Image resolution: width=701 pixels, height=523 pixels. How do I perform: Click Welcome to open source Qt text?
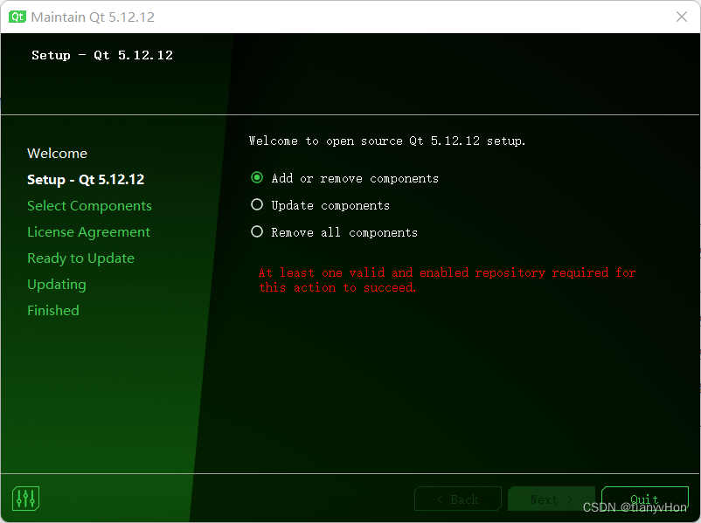(x=387, y=141)
